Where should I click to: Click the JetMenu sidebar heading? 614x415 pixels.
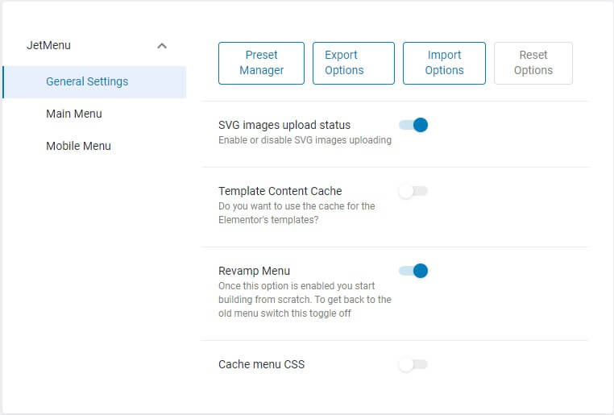tap(48, 45)
